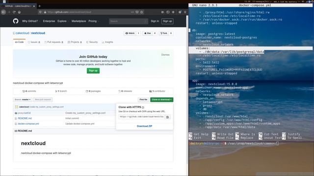Dismiss the Join GitHub today banner
Viewport: 314px width, 176px height.
pos(165,55)
